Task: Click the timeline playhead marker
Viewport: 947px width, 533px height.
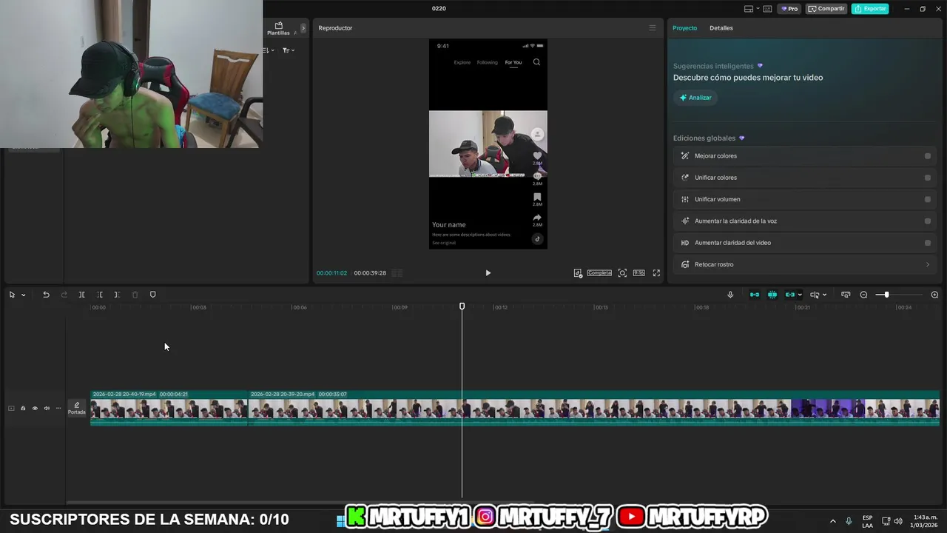Action: click(462, 306)
